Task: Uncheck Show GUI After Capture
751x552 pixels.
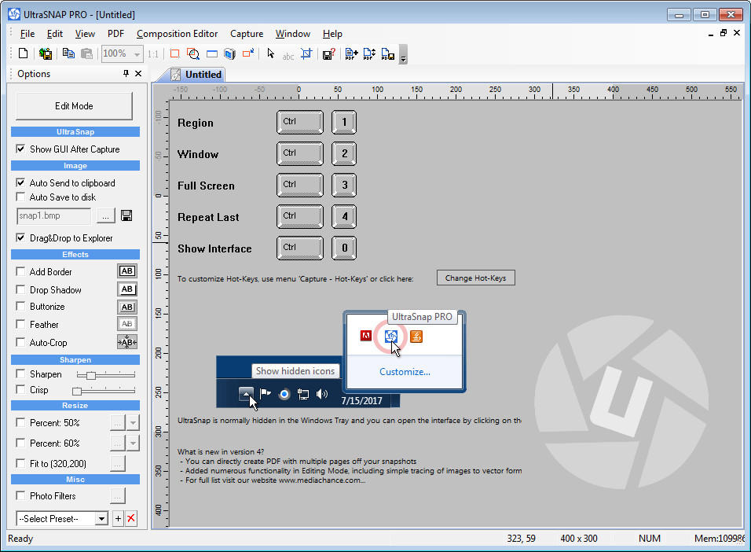Action: (21, 149)
